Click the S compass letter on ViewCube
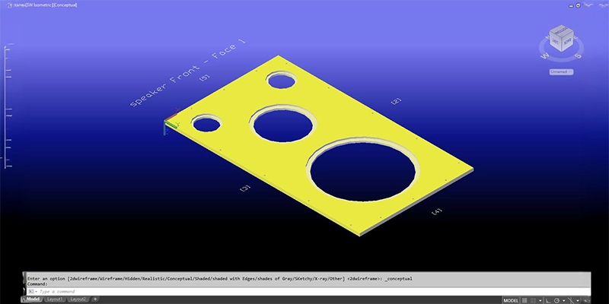This screenshot has width=609, height=304. (x=578, y=55)
